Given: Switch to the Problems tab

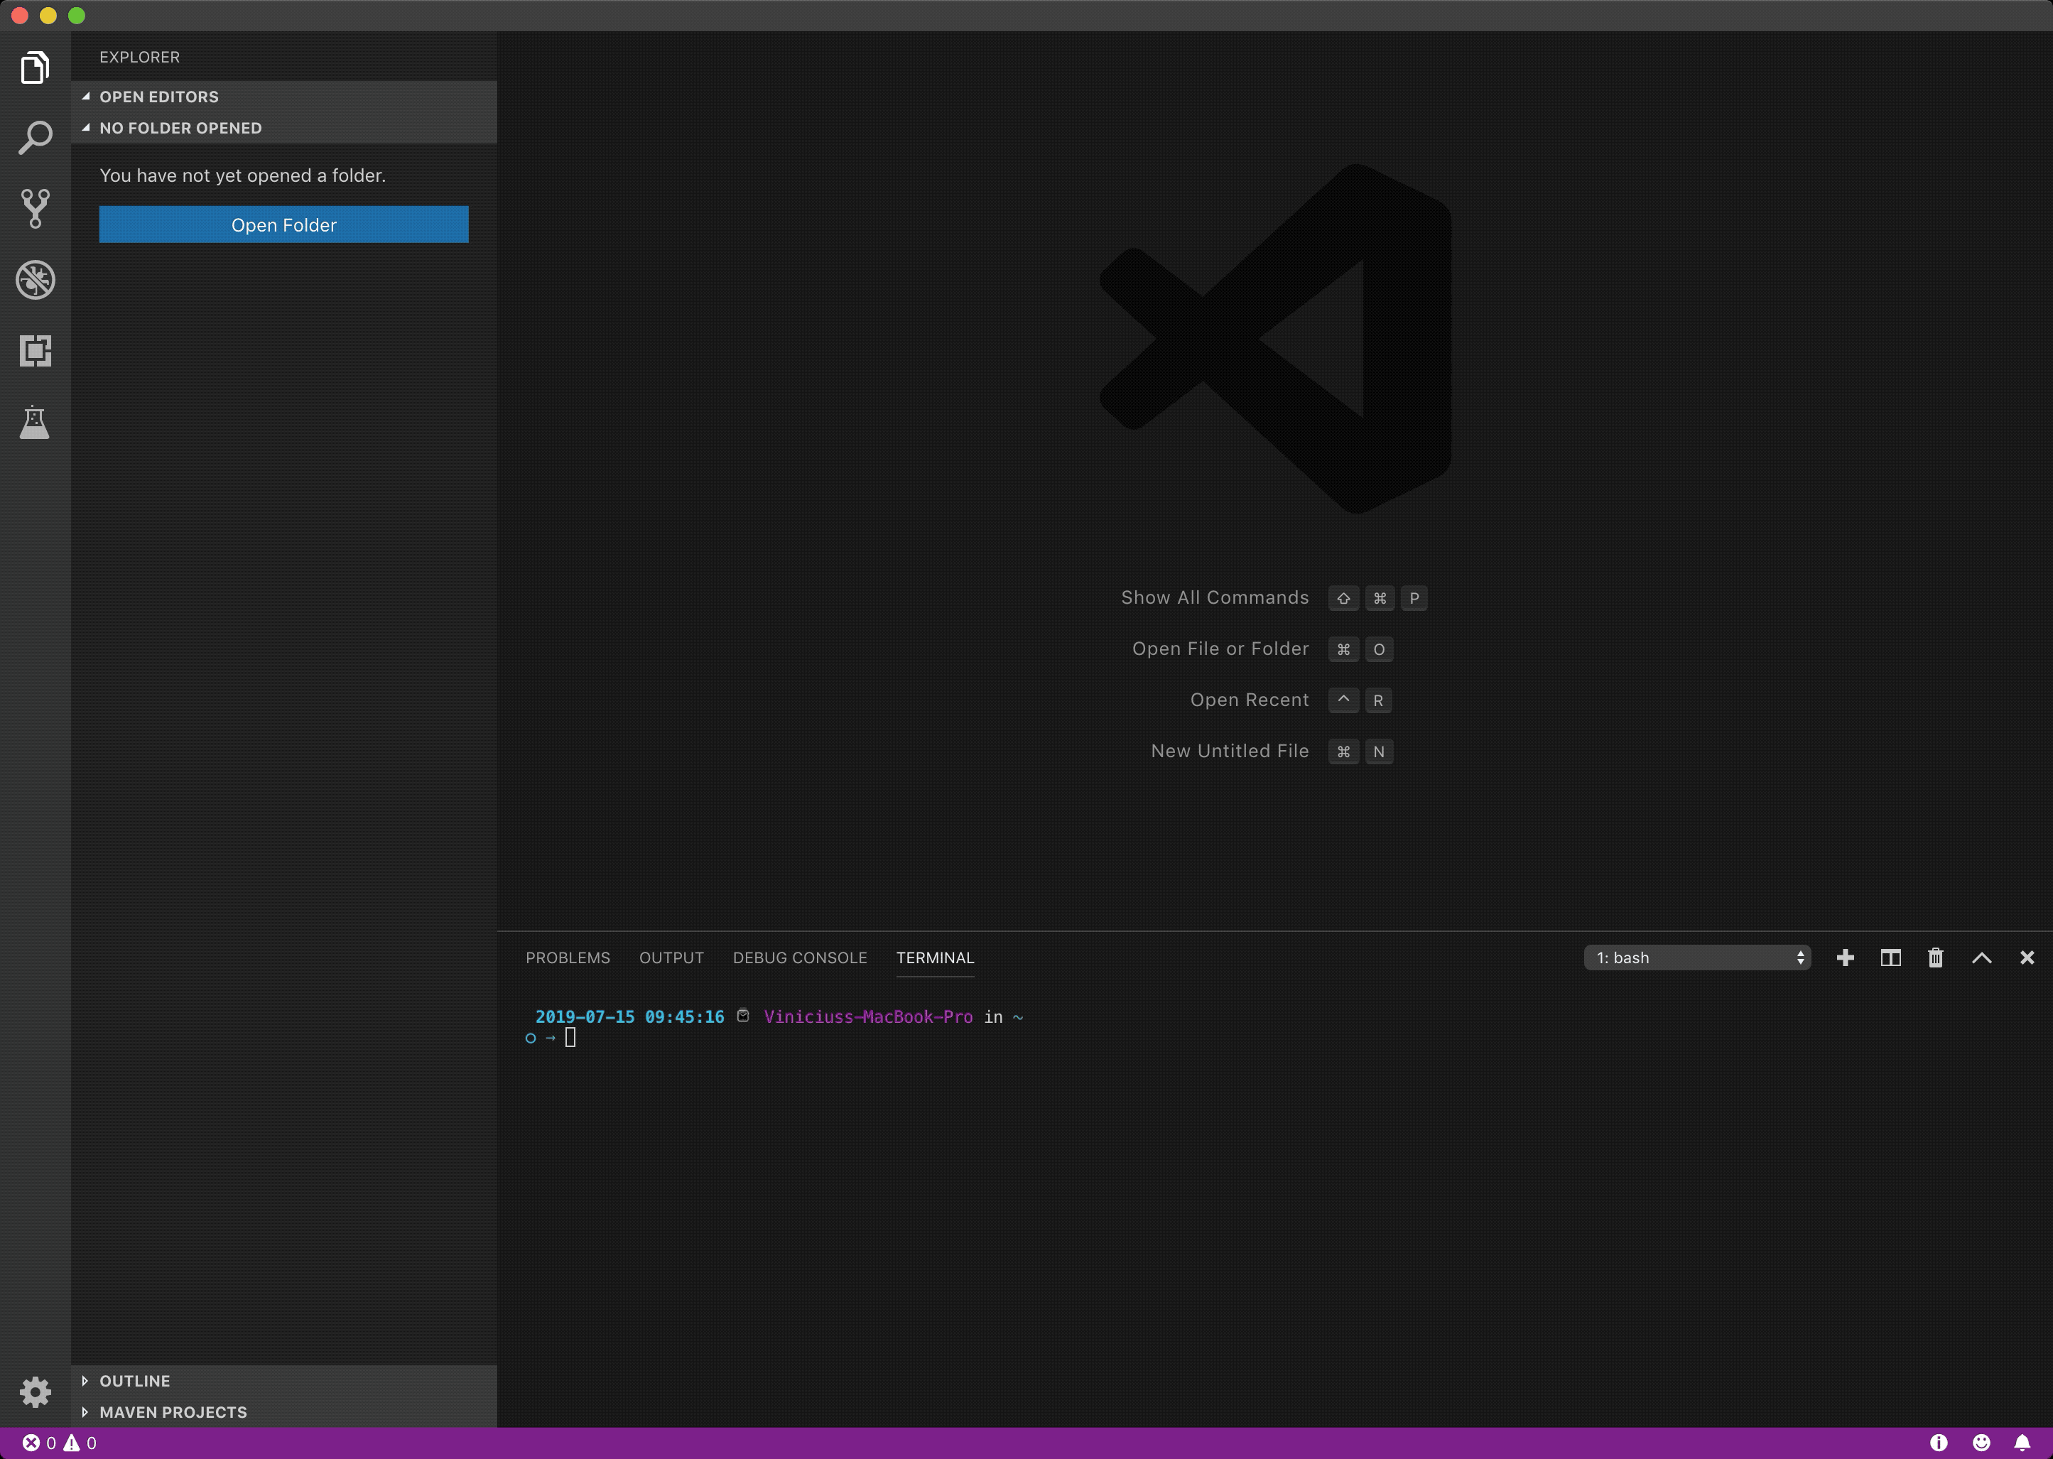Looking at the screenshot, I should click(567, 958).
